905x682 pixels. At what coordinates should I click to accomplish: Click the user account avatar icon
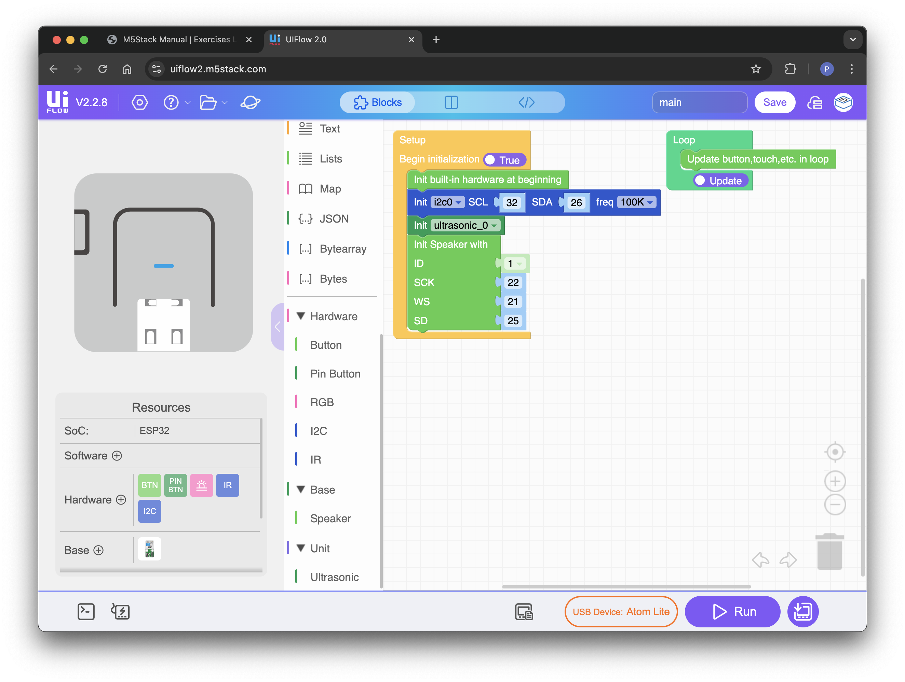click(x=843, y=102)
